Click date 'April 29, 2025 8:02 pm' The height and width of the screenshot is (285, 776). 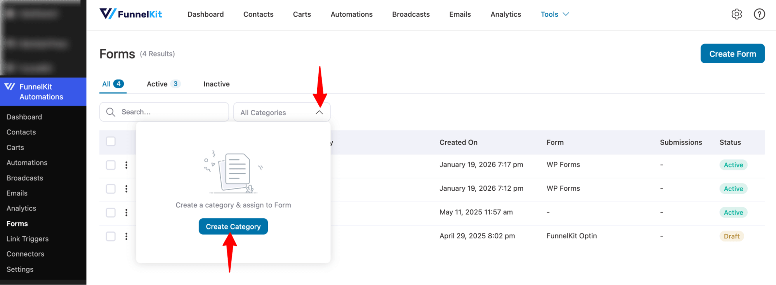click(x=477, y=236)
